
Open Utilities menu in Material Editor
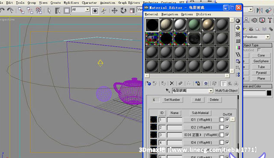click(203, 14)
